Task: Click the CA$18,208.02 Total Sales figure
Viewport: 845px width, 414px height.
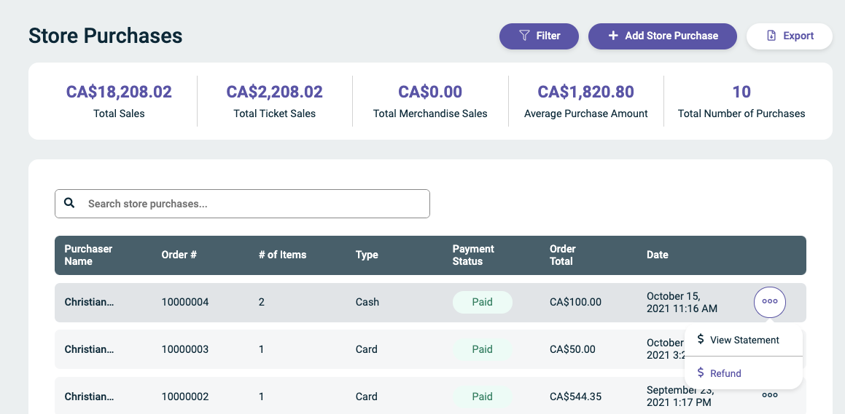Action: [119, 92]
